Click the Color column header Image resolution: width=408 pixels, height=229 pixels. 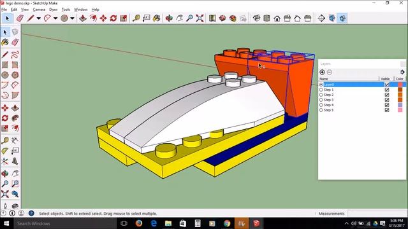(400, 79)
